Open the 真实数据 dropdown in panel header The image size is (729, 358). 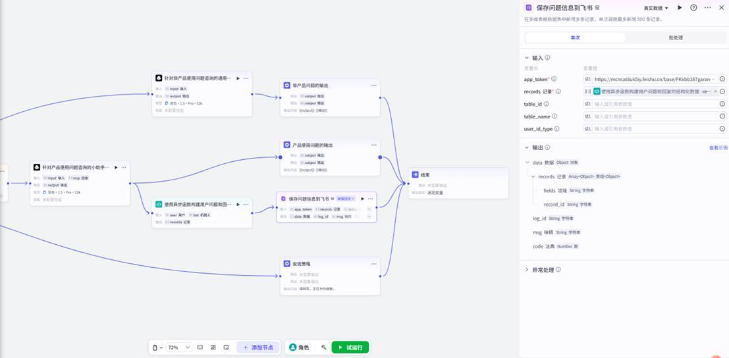point(655,8)
